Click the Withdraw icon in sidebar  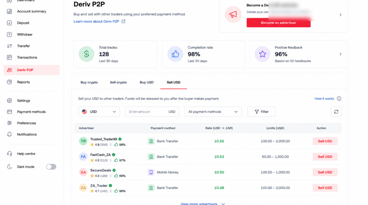[9, 34]
